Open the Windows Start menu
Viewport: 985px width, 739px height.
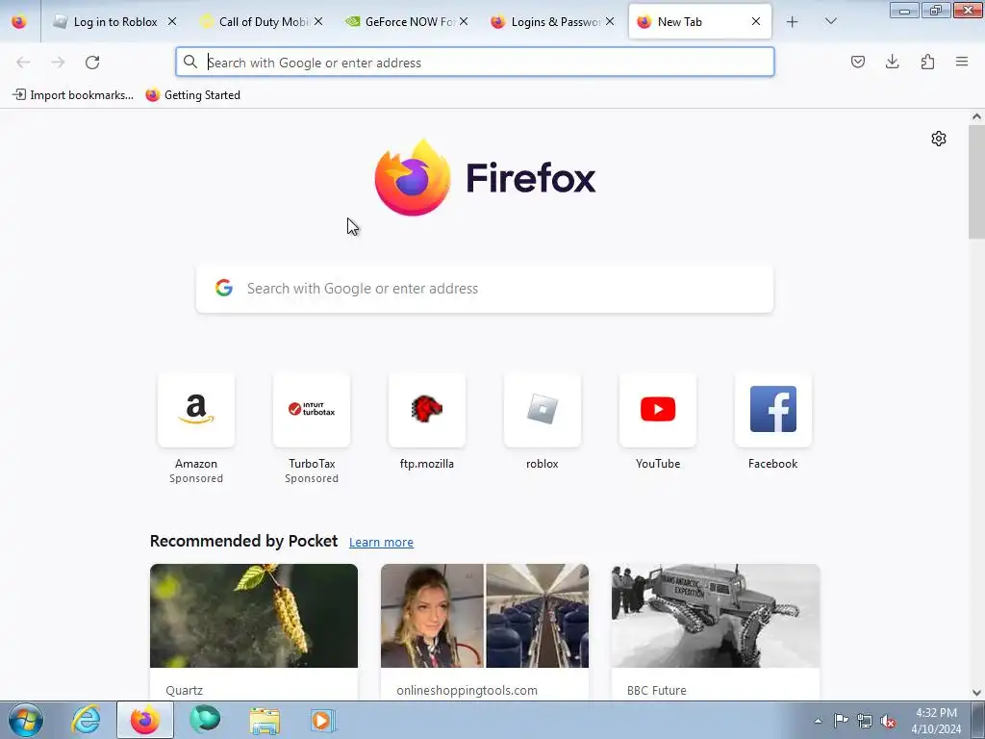coord(25,720)
